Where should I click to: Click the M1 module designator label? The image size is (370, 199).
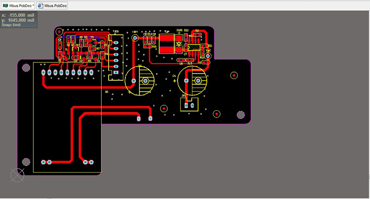[x=107, y=91]
